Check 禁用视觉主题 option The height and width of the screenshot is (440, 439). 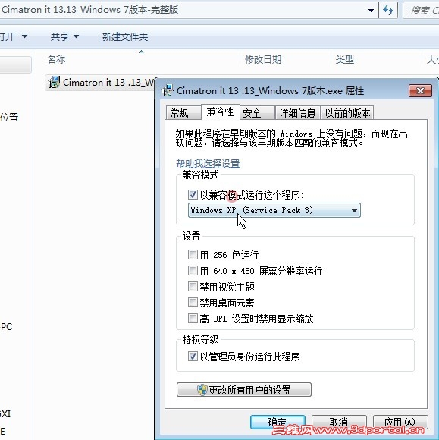(x=193, y=287)
